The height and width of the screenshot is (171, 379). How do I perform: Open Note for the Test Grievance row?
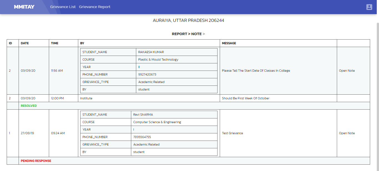[x=347, y=133]
